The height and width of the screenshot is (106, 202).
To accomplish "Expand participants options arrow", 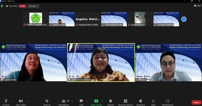I will click(x=72, y=101).
